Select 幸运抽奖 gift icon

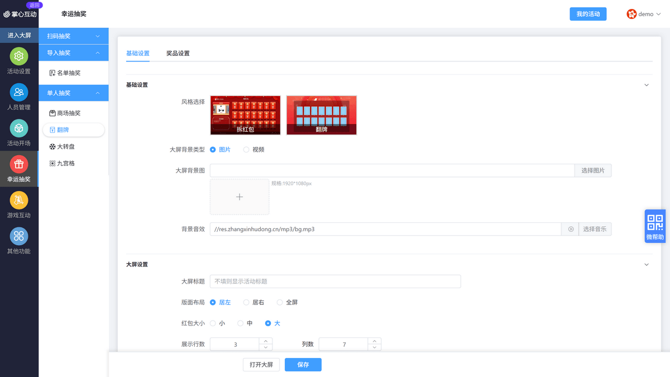(19, 164)
